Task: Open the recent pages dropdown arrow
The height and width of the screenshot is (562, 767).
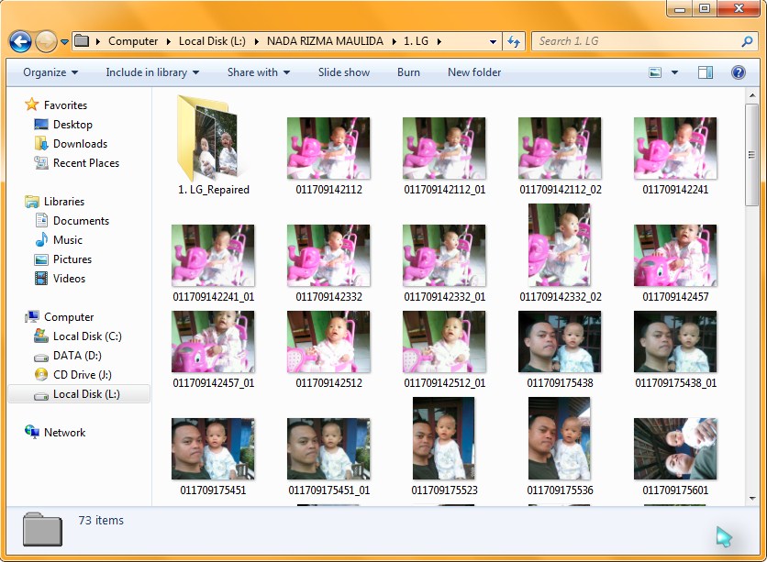Action: pyautogui.click(x=64, y=42)
